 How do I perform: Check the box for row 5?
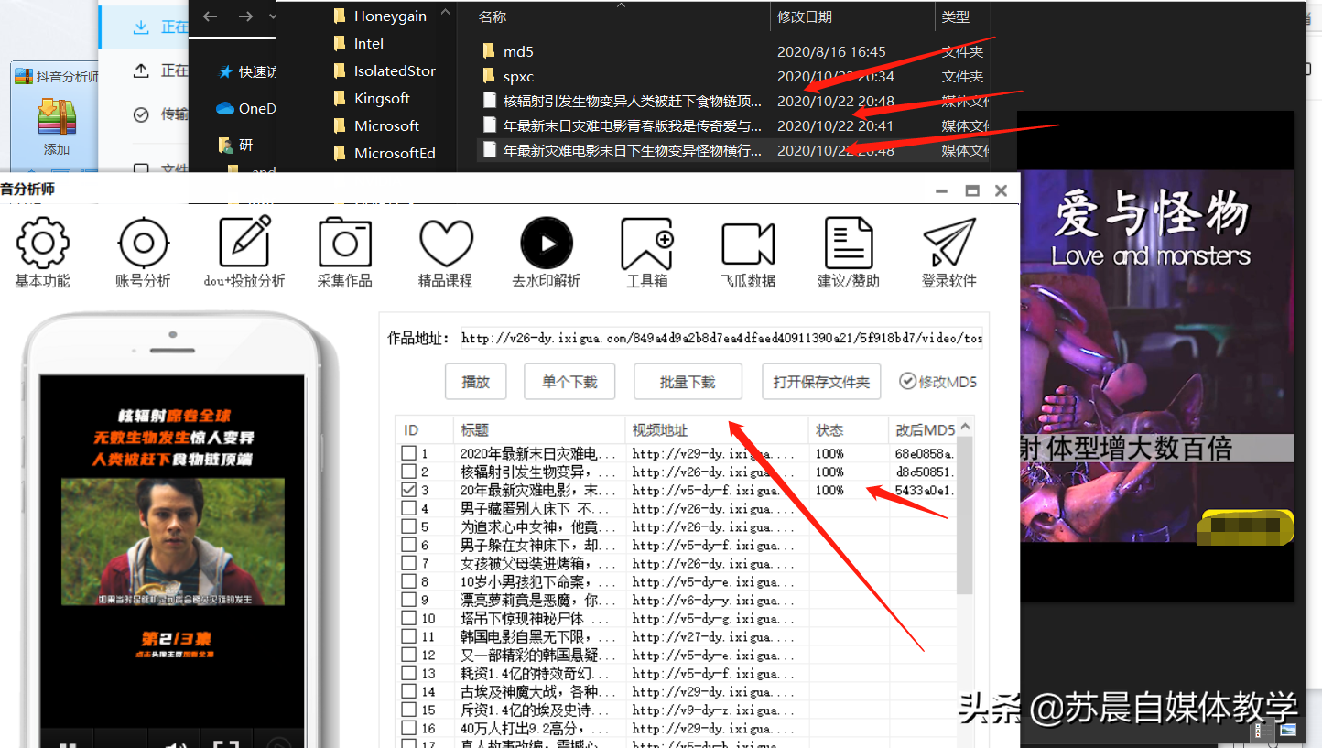(408, 526)
